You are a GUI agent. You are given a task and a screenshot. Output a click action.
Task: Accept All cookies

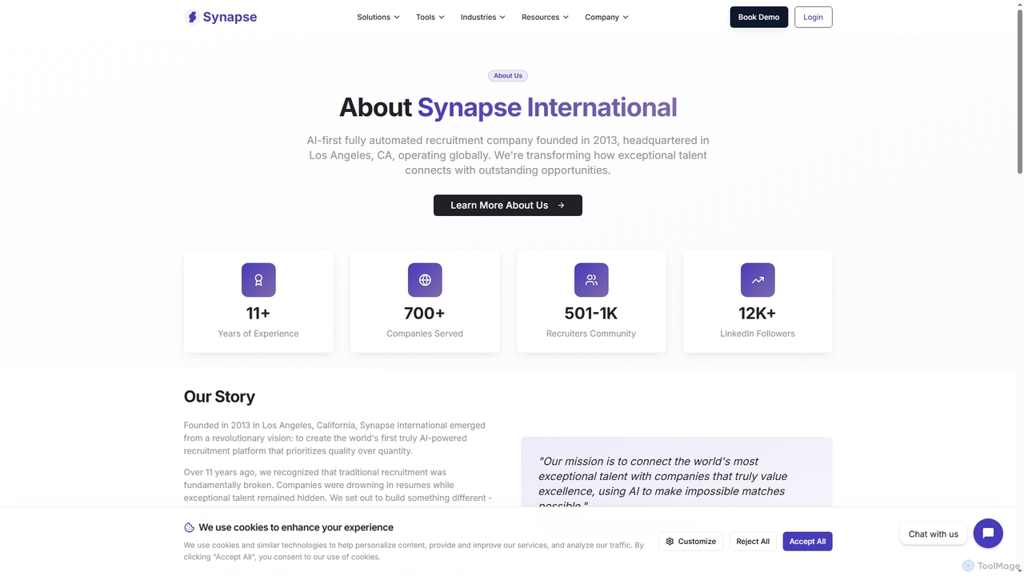pos(807,542)
